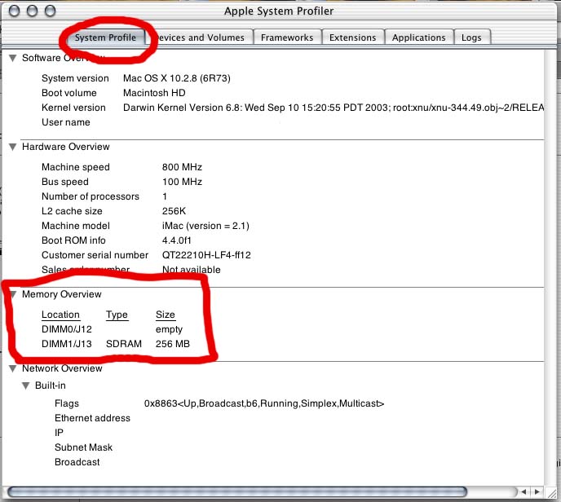Click the Location column header
This screenshot has height=502, width=561.
[x=60, y=315]
